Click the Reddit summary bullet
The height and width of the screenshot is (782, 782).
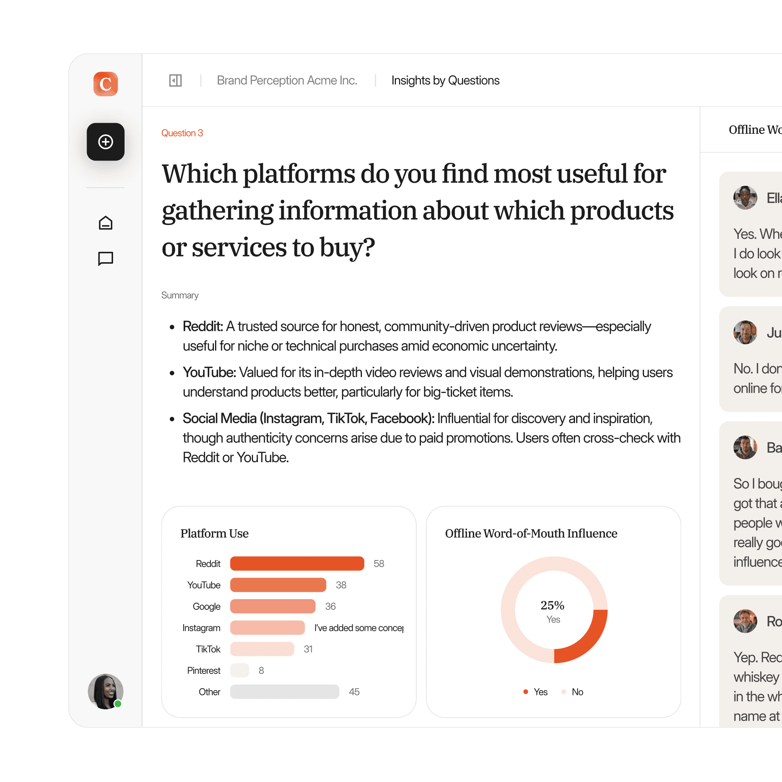pyautogui.click(x=417, y=336)
